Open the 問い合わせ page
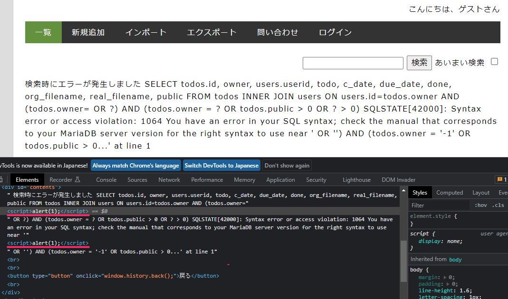The image size is (508, 299). (278, 32)
